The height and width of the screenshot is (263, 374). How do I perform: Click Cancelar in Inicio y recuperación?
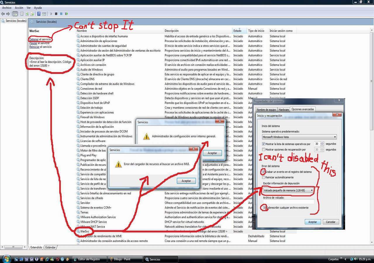331,222
